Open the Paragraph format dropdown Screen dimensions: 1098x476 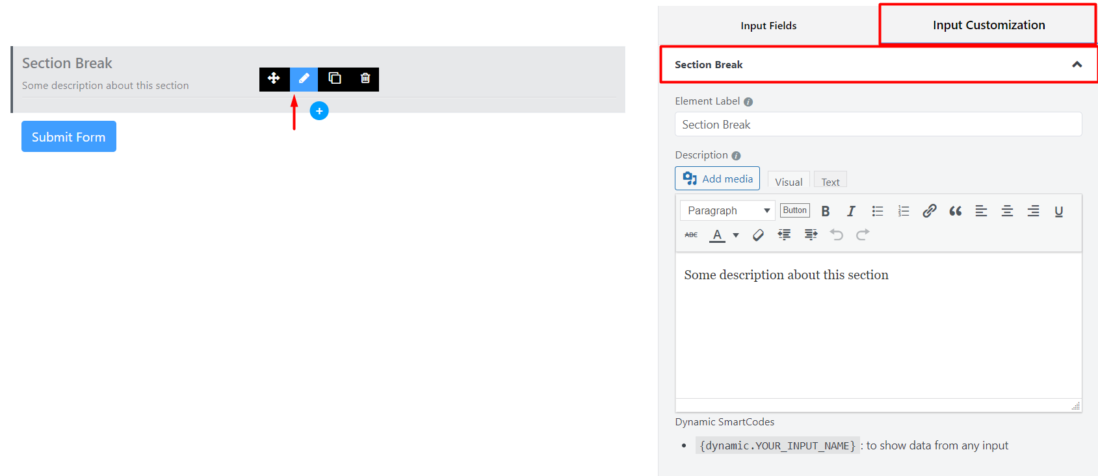click(x=727, y=210)
